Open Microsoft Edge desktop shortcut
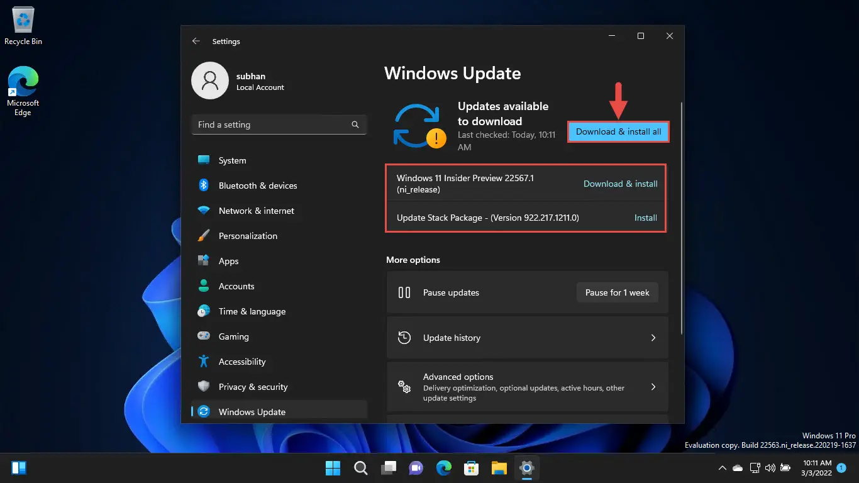This screenshot has height=483, width=859. [x=23, y=91]
